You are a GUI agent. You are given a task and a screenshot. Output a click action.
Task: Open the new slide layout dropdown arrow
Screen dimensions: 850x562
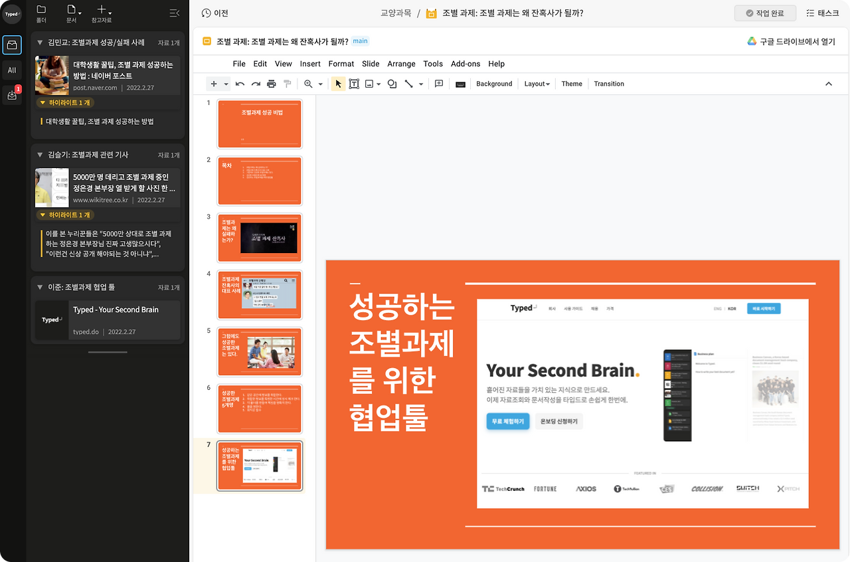226,84
